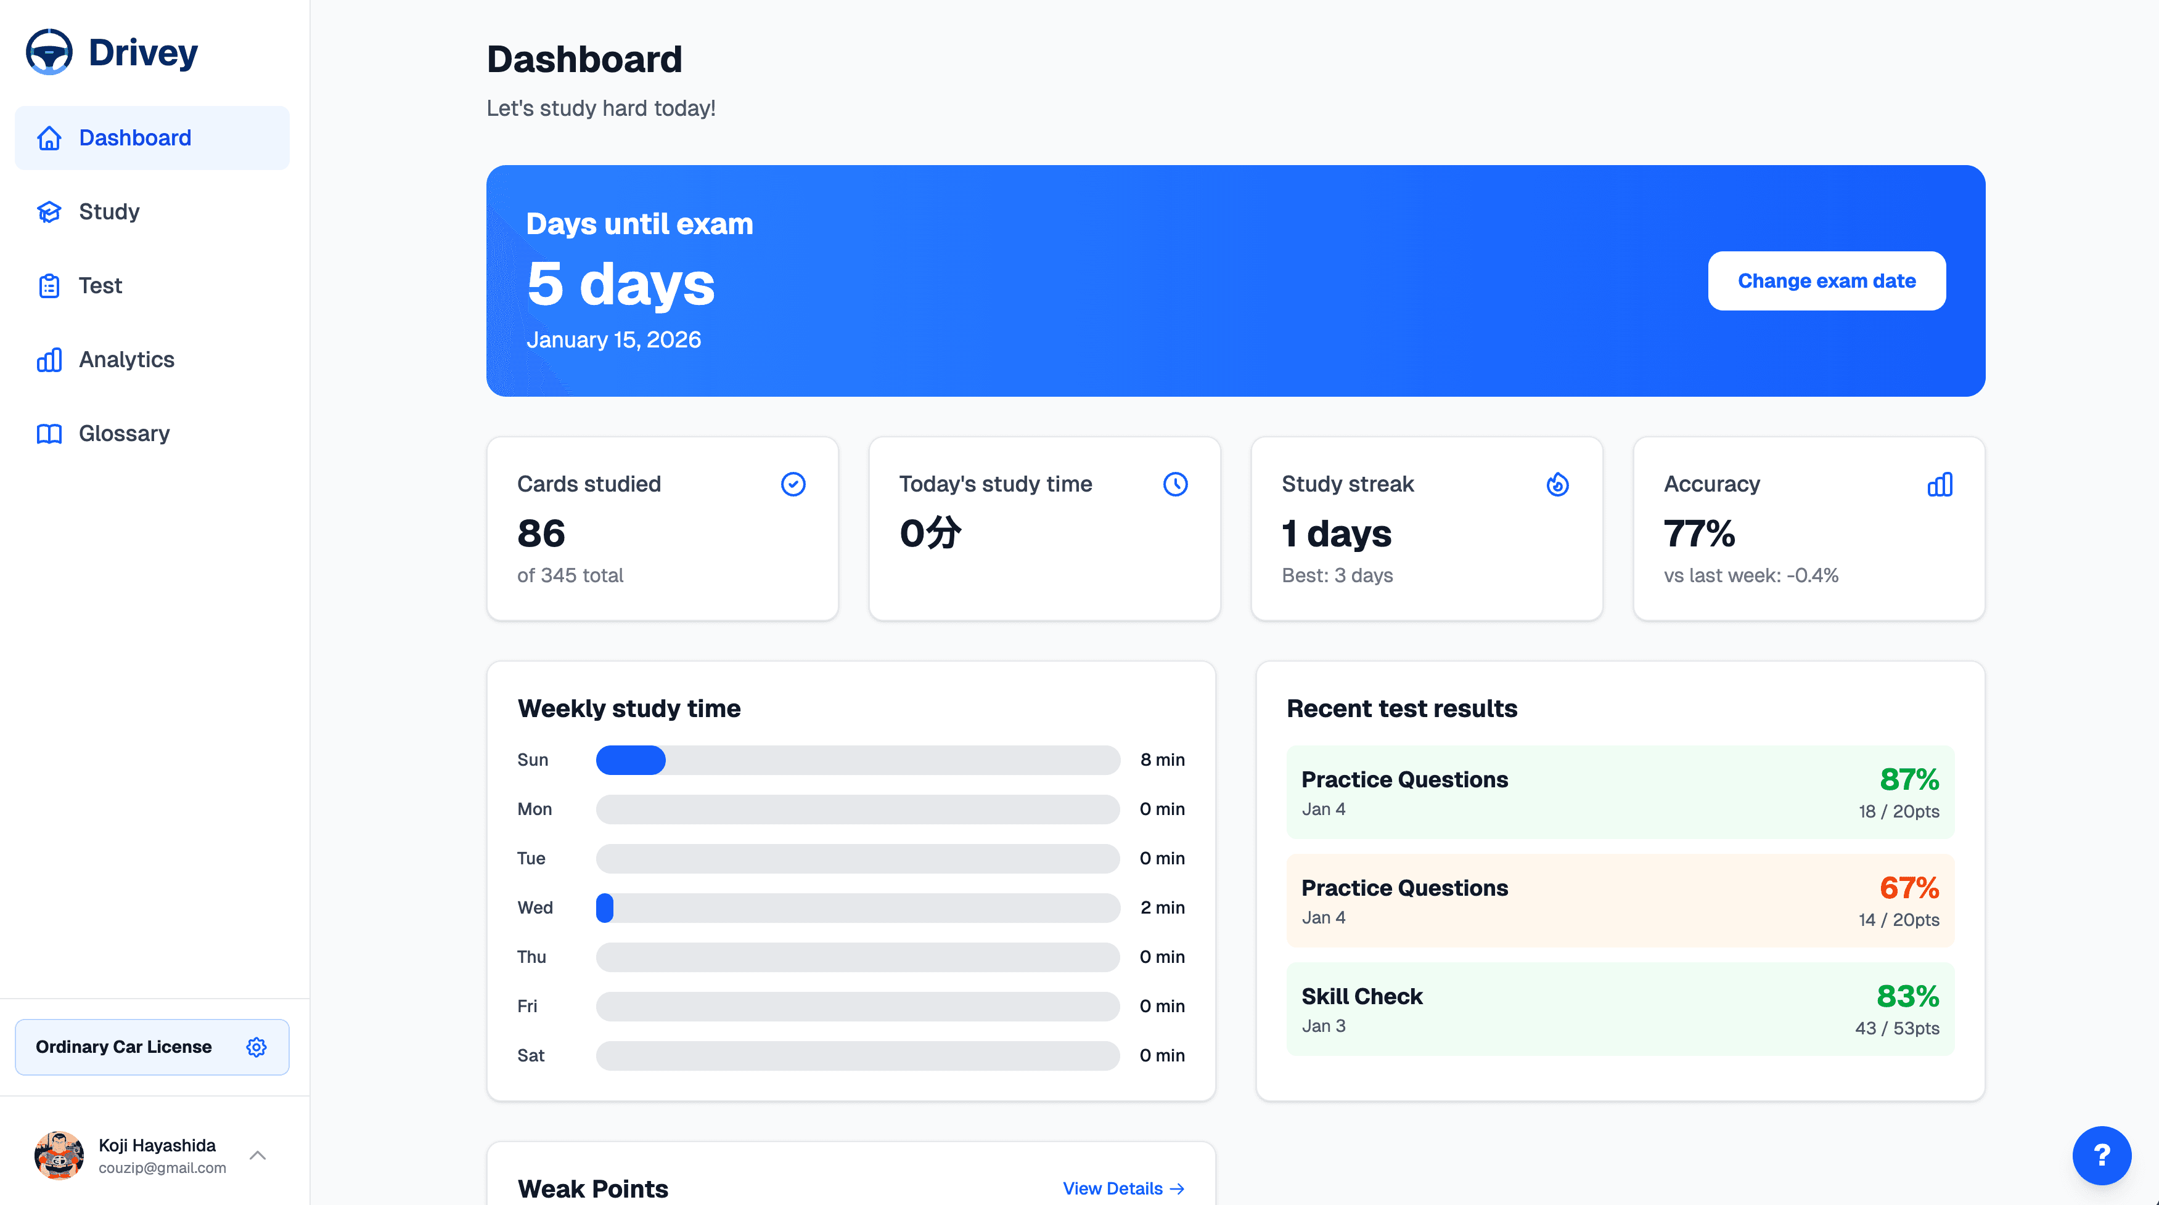Open the Ordinary Car License selector
The width and height of the screenshot is (2159, 1205).
tap(124, 1047)
